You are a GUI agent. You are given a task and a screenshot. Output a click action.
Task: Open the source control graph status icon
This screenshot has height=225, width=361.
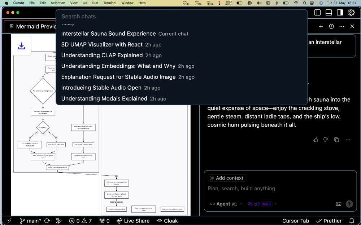[x=58, y=221]
